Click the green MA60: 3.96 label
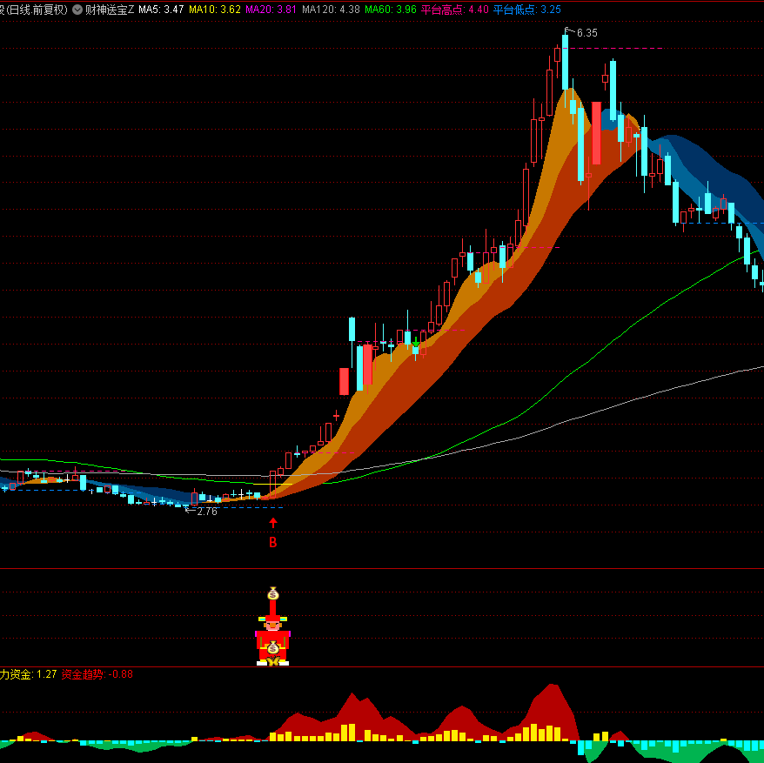 pyautogui.click(x=390, y=10)
